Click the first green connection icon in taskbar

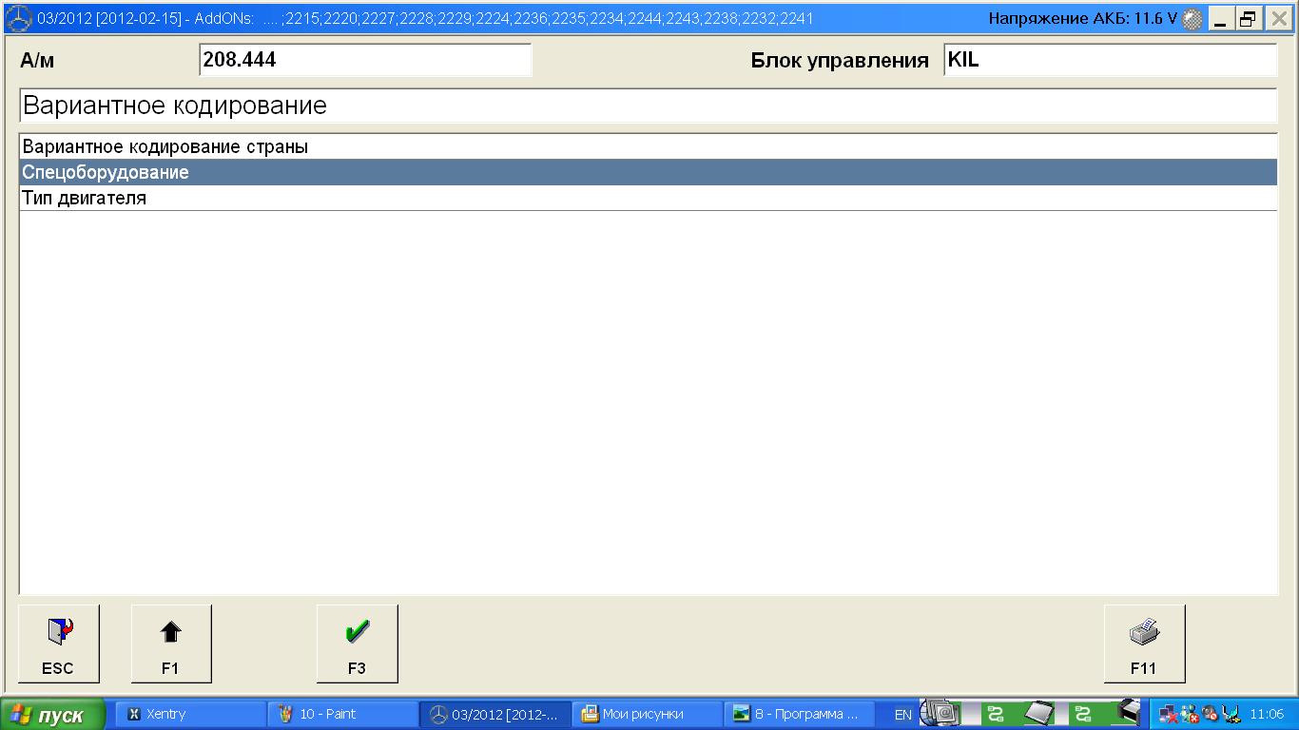click(x=996, y=714)
